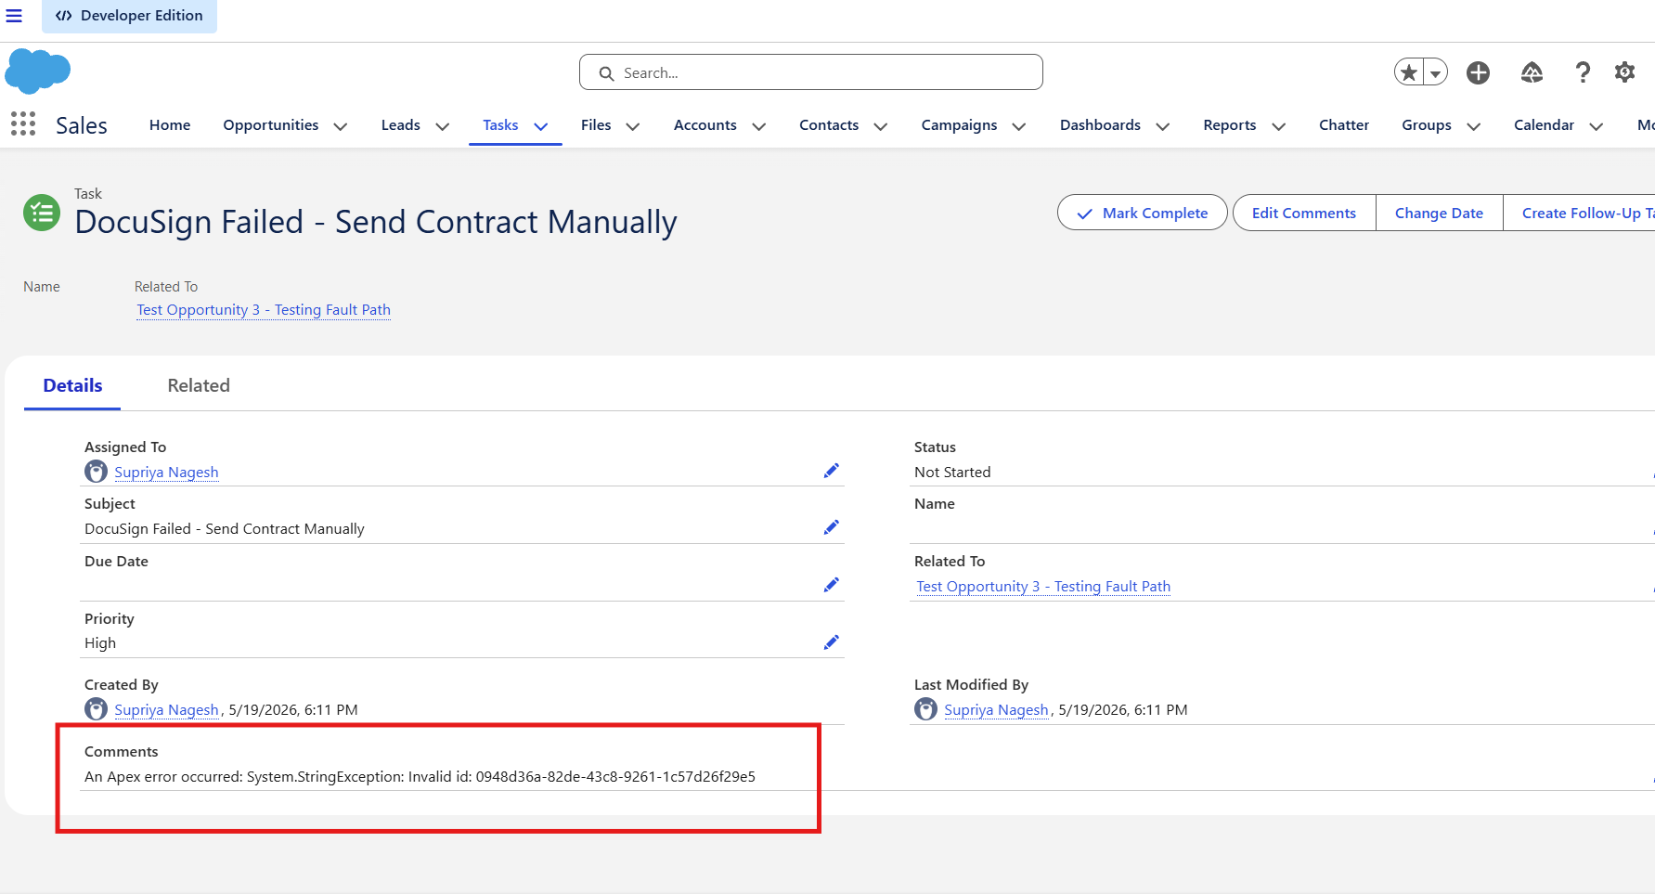Open the Setup gear icon
This screenshot has height=894, width=1655.
1624,72
